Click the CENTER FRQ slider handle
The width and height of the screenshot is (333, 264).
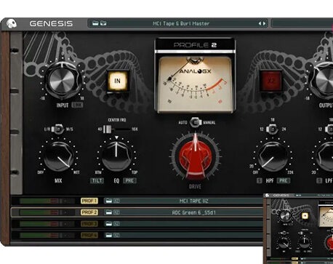[107, 129]
